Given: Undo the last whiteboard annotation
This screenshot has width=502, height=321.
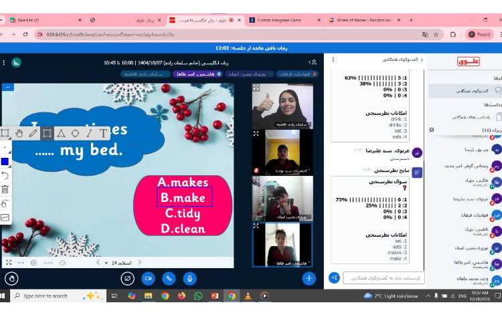Looking at the screenshot, I should pyautogui.click(x=5, y=175).
